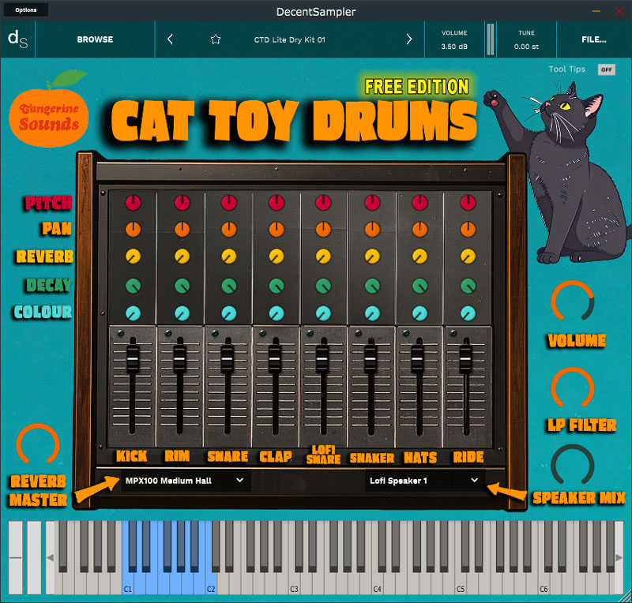The width and height of the screenshot is (632, 603).
Task: Click the RIM reverb knob
Action: coord(182,257)
